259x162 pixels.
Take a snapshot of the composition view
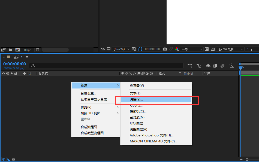165,49
